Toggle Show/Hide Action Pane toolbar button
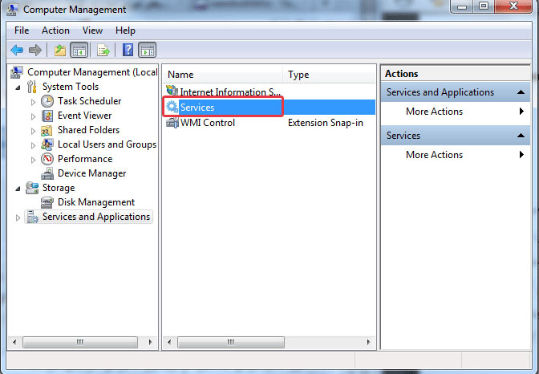Screen dimensions: 539x374 pyautogui.click(x=147, y=51)
